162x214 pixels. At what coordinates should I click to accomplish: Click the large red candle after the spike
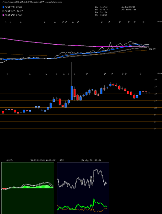point(75,93)
